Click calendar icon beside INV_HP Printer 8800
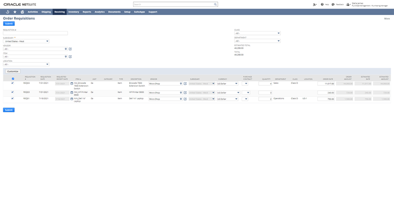Image resolution: width=394 pixels, height=211 pixels. (x=72, y=92)
